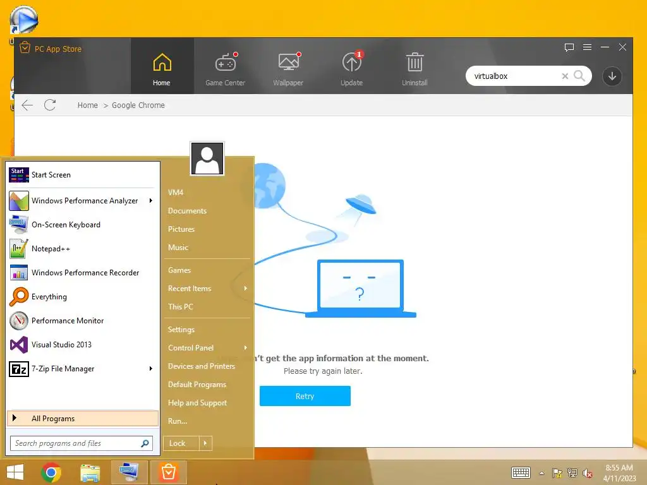This screenshot has height=485, width=647.
Task: Open Visual Studio 2013
Action: (83, 344)
